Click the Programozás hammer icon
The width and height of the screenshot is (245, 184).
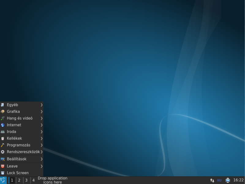(2, 145)
